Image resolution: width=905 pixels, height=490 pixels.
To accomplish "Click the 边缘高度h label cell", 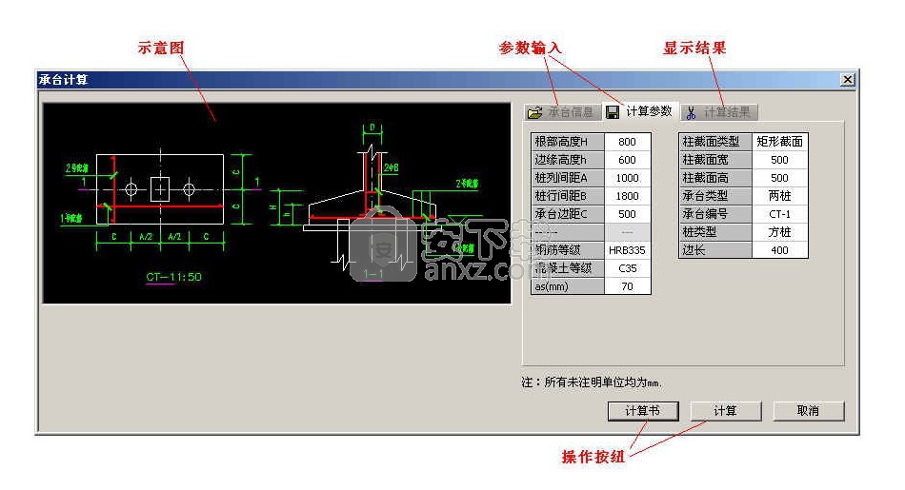I will 568,160.
